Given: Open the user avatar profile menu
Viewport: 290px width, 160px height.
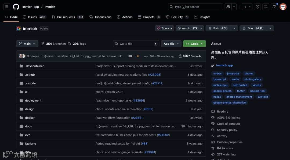Looking at the screenshot, I should pyautogui.click(x=283, y=7).
